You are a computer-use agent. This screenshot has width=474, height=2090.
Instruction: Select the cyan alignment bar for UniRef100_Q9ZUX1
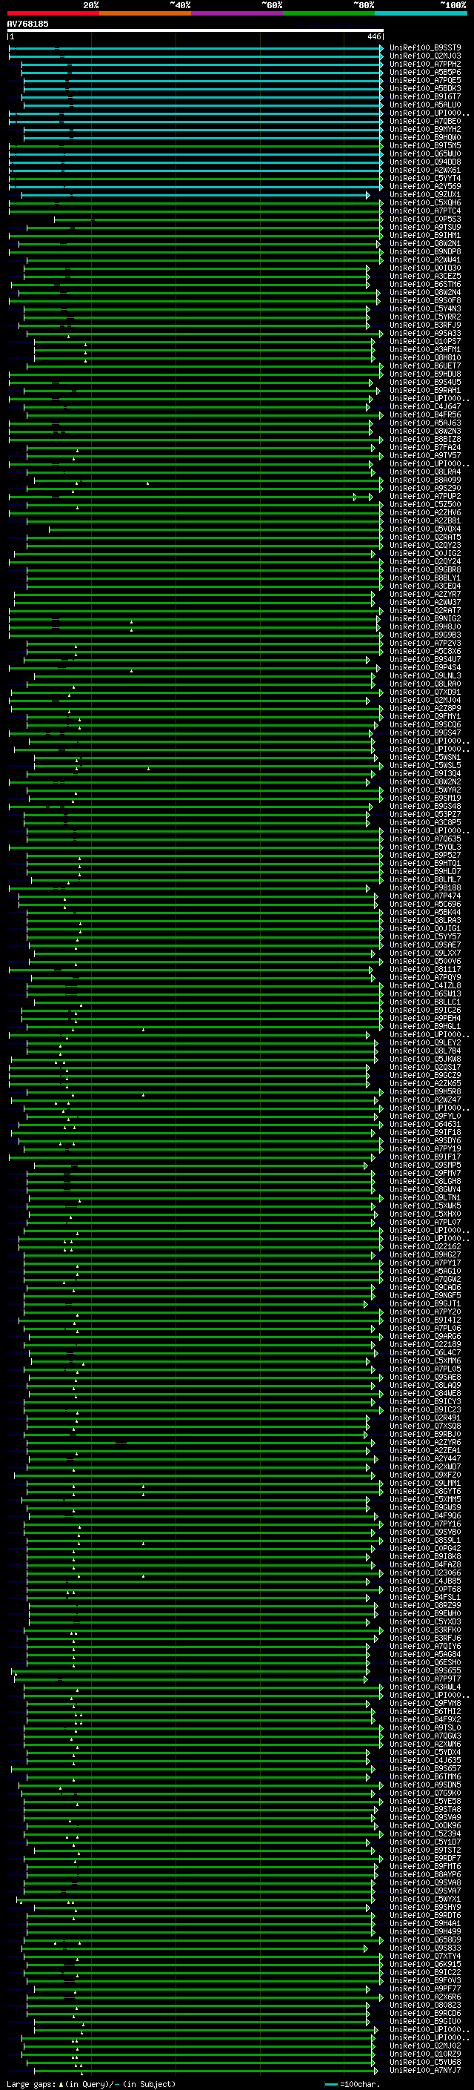(196, 195)
